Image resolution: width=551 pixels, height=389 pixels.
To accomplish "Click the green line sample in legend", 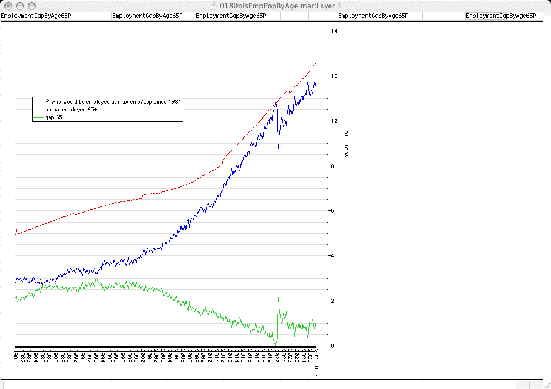I will [39, 117].
